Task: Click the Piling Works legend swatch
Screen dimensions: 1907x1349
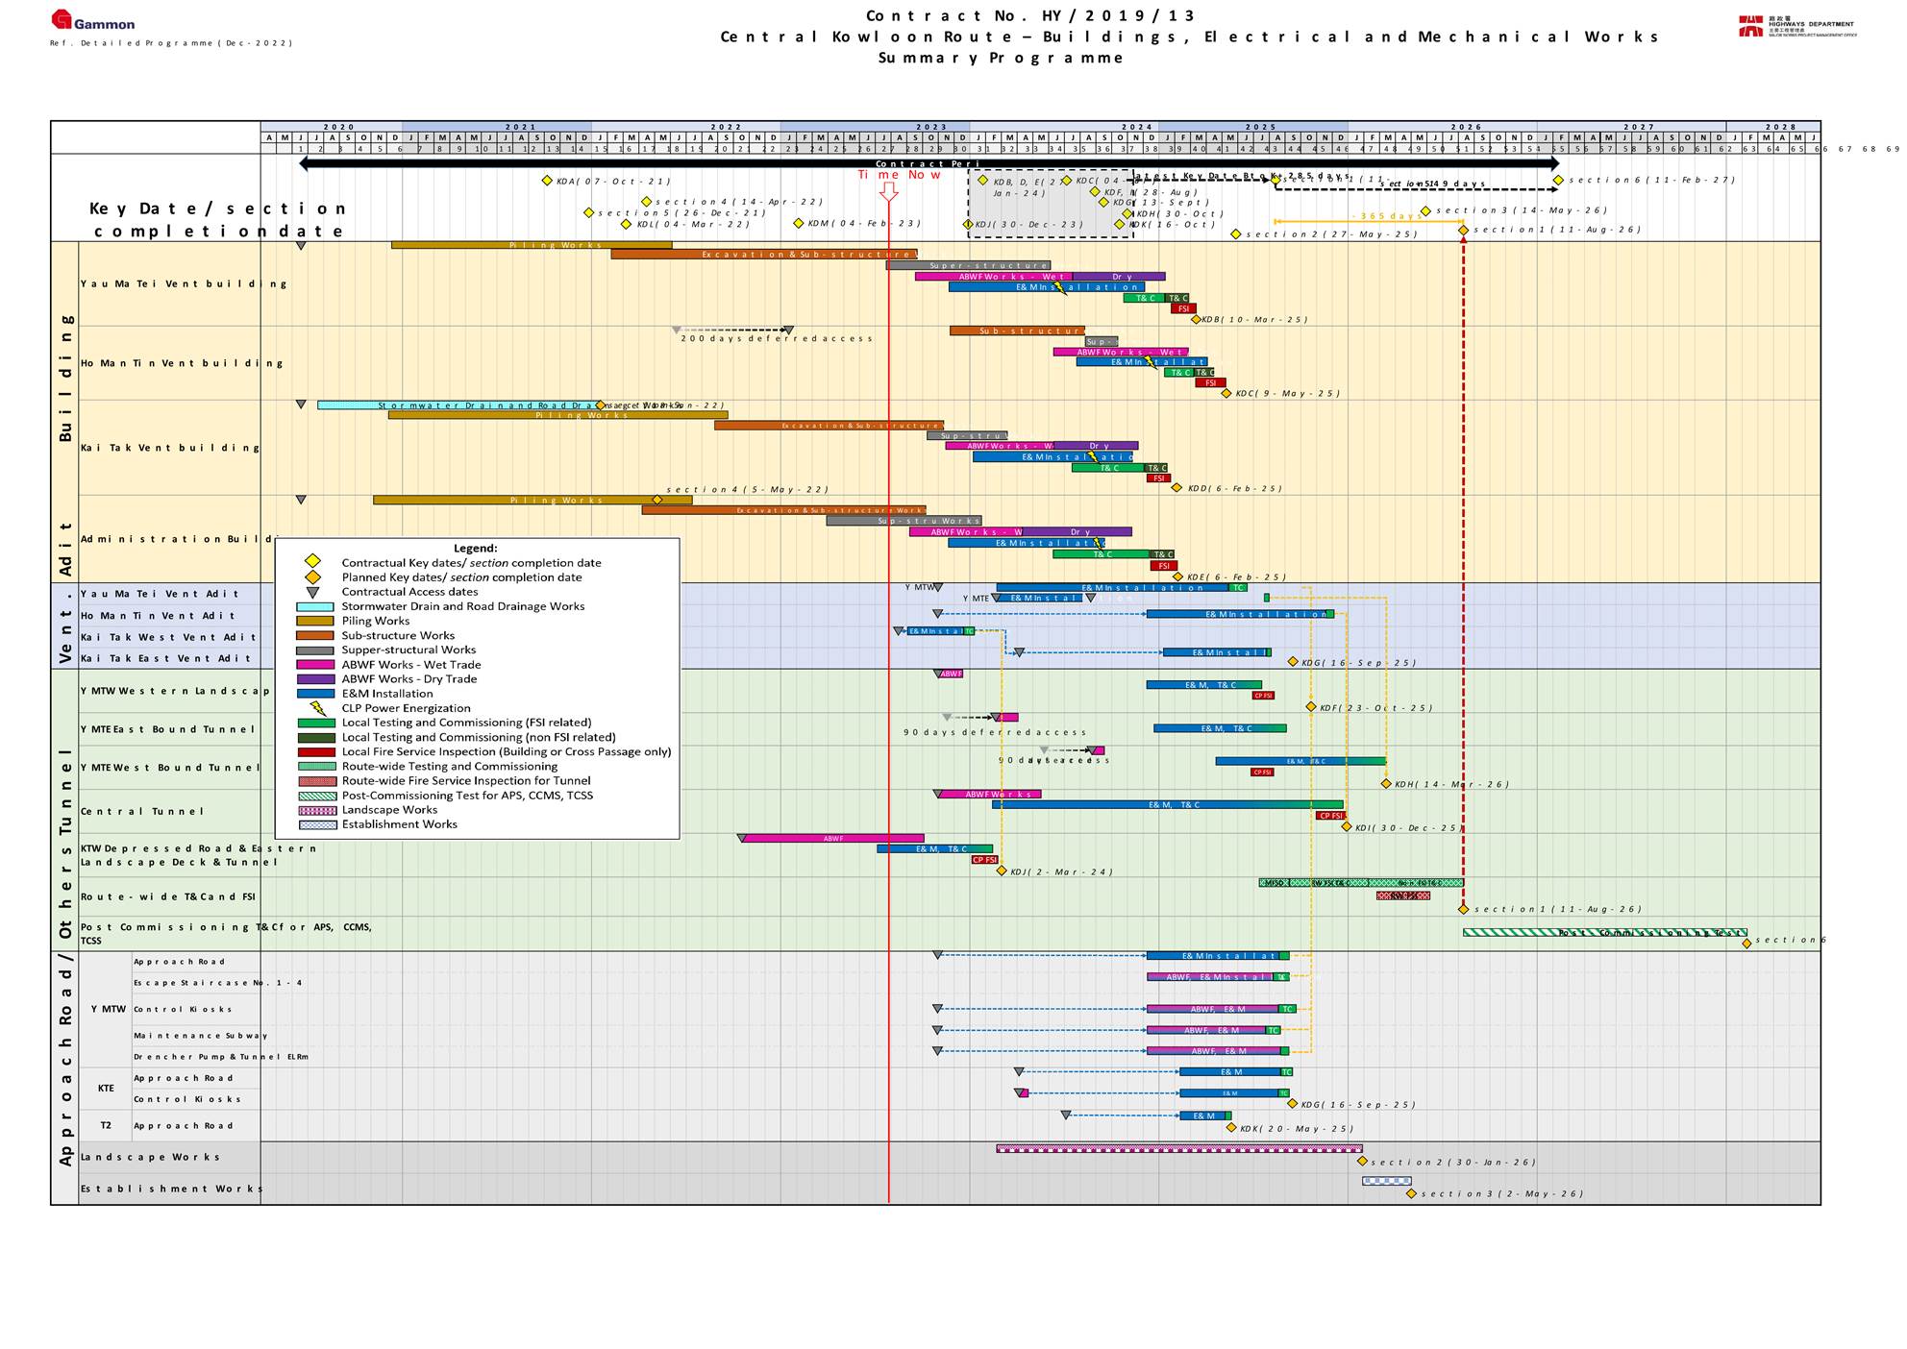Action: [x=315, y=621]
